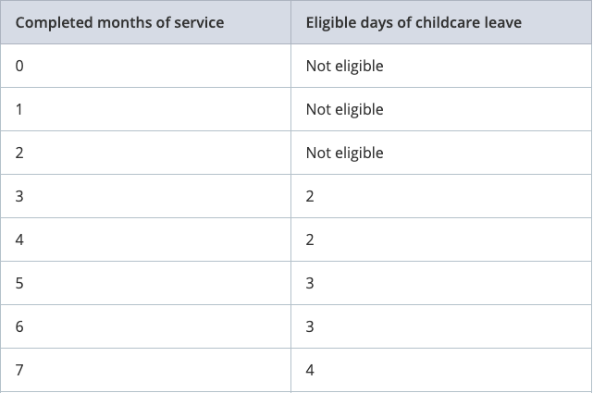The image size is (593, 393).
Task: Click the months of service cell showing 5
Action: 20,283
